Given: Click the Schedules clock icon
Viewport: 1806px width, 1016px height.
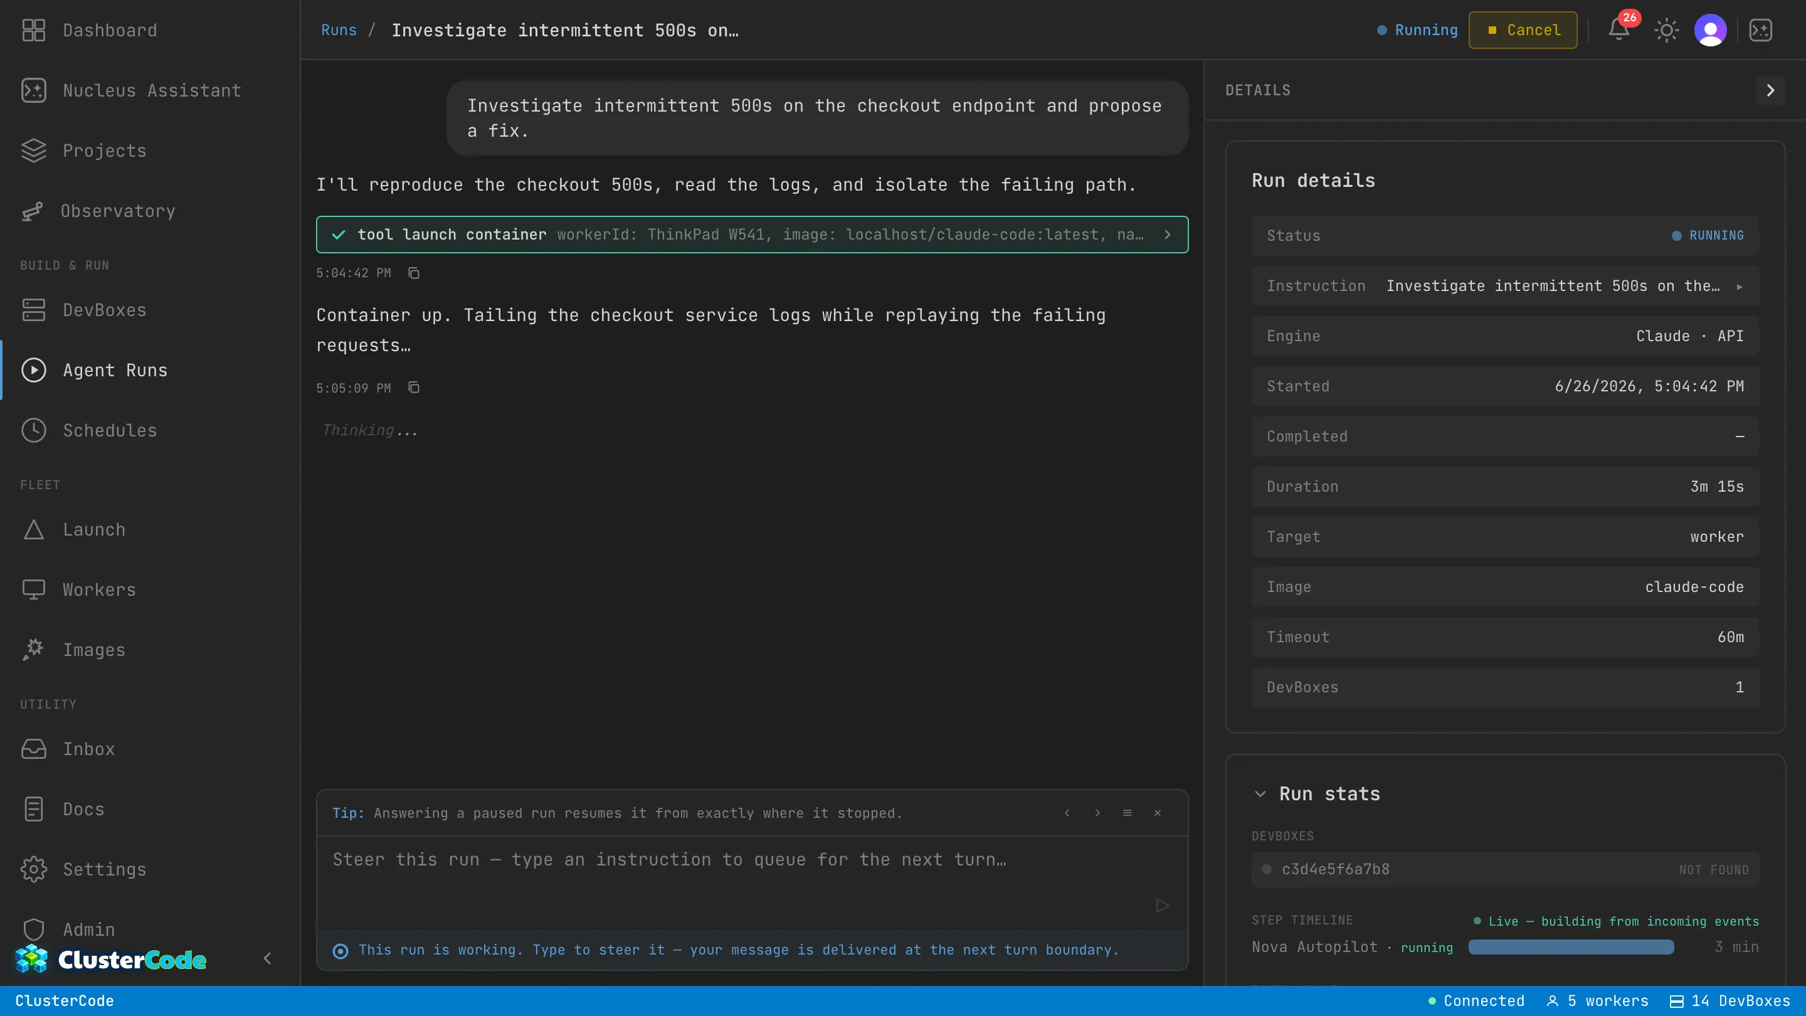Looking at the screenshot, I should click(34, 430).
